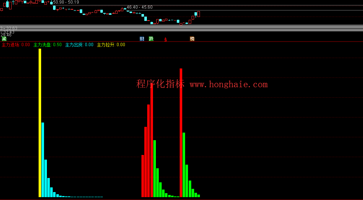Image resolution: width=363 pixels, height=200 pixels.
Task: Click the 29.46 price label at left
Action: pyautogui.click(x=6, y=35)
